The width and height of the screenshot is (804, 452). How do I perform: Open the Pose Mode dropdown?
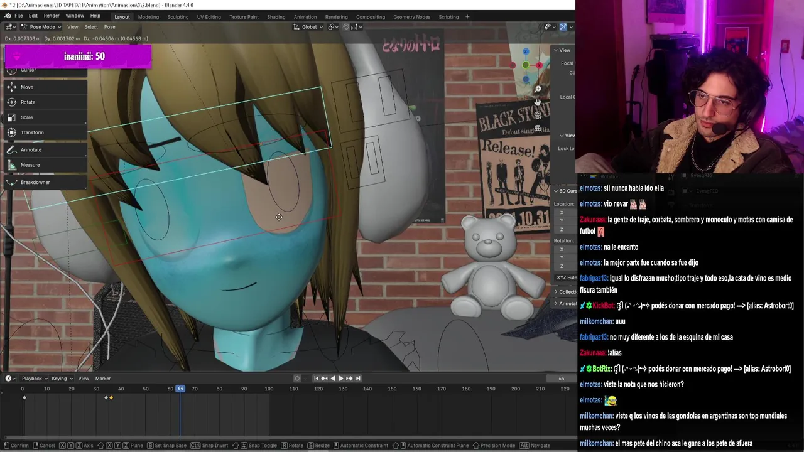[41, 27]
